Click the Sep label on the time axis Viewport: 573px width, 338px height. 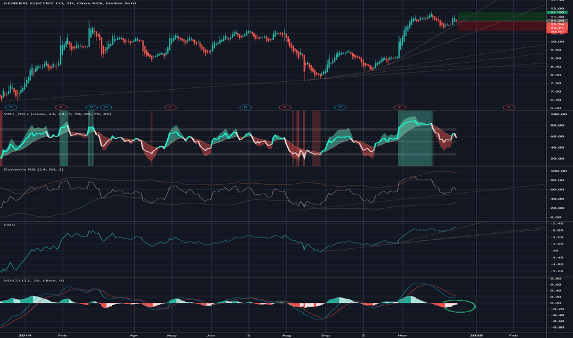tap(325, 335)
